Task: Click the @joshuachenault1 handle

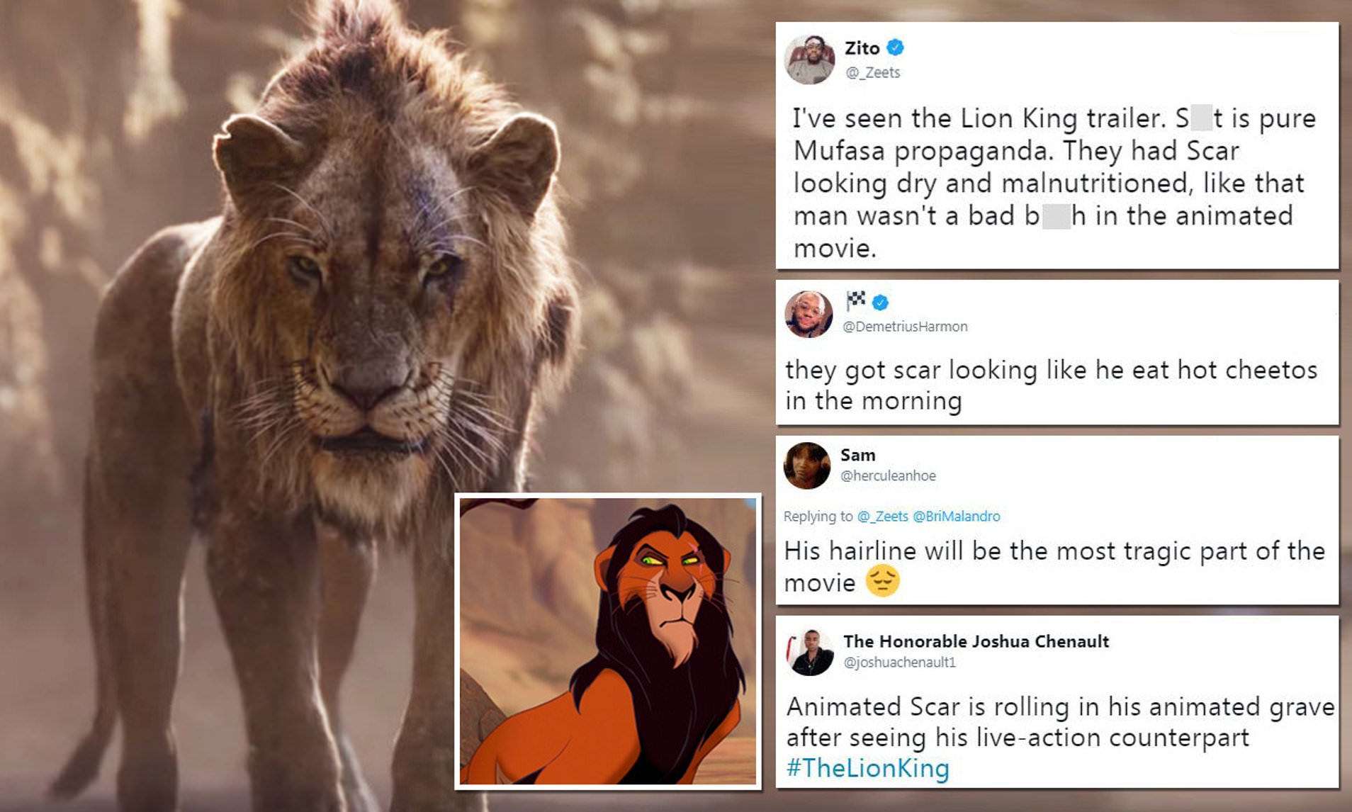Action: pos(898,662)
